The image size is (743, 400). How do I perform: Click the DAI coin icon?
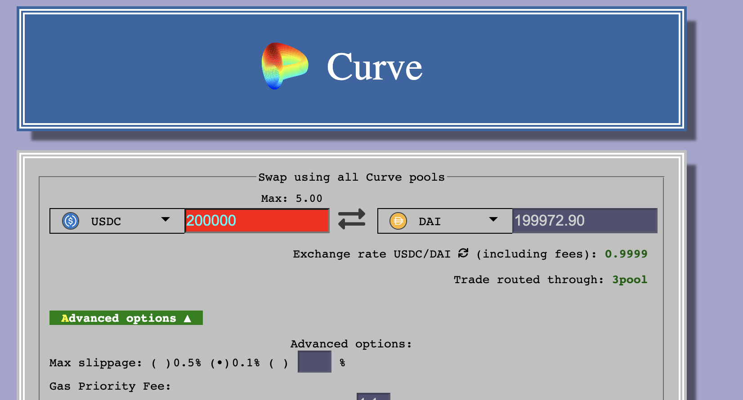click(398, 221)
